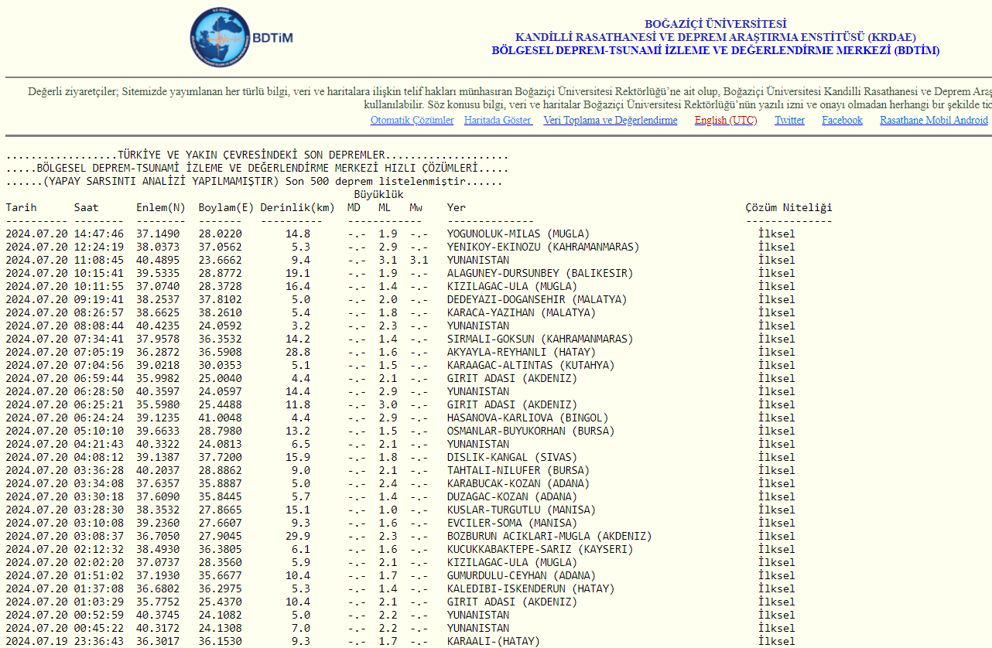Click the Kandilli Rasathanesi (KRDAE) heading line
Viewport: 992px width, 648px height.
[x=716, y=37]
